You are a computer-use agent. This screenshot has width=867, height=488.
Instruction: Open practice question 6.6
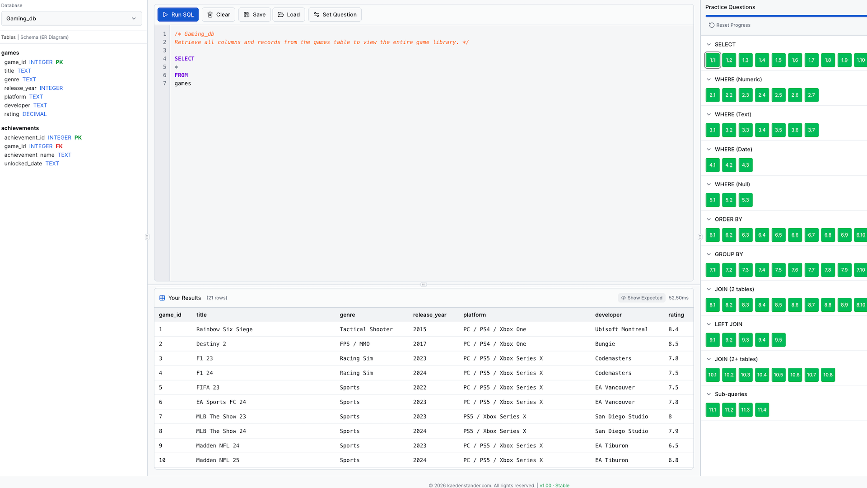pos(795,235)
